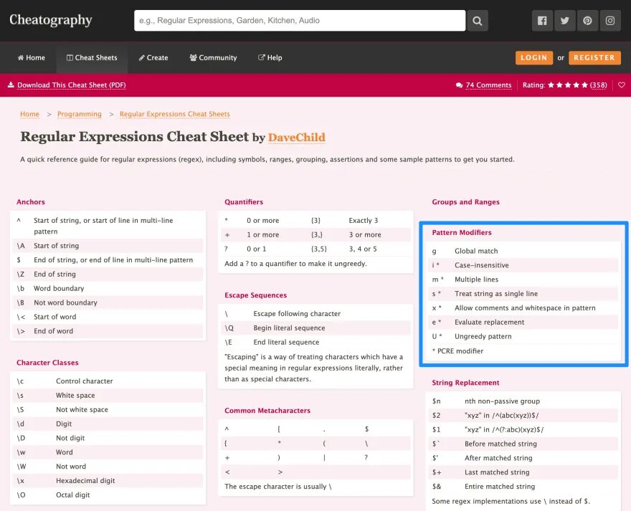Select the 'End of word' row
The image size is (631, 511).
coord(108,331)
